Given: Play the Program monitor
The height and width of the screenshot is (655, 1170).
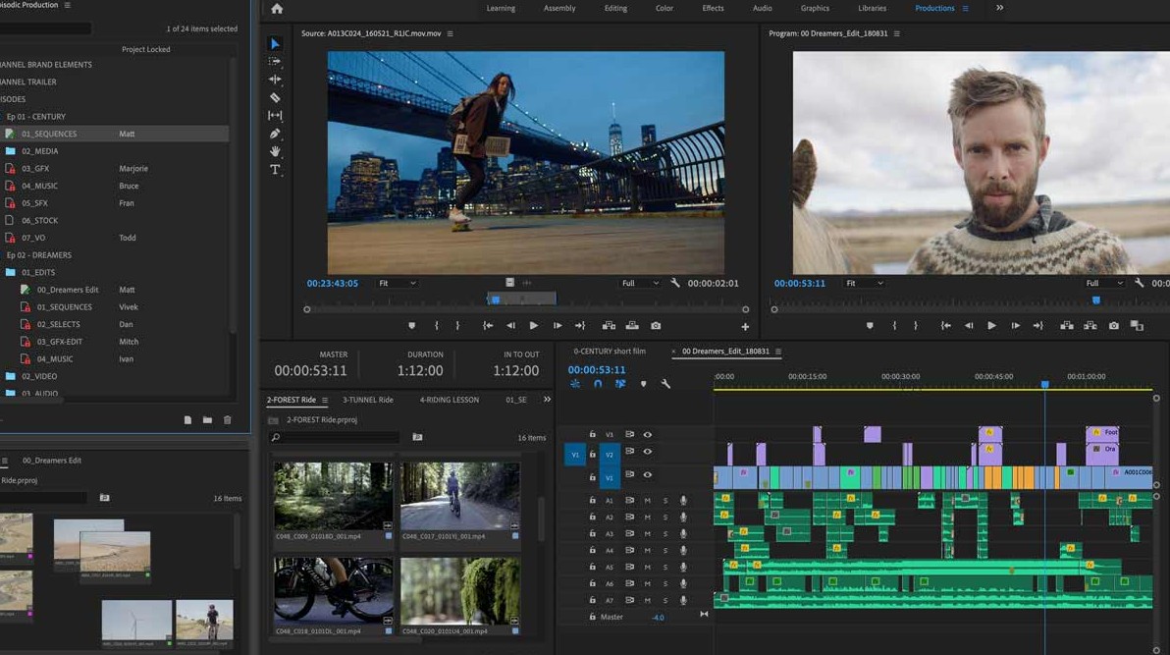Looking at the screenshot, I should coord(991,326).
